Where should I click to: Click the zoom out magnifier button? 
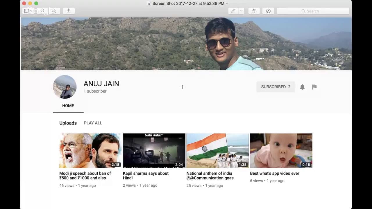click(42, 11)
